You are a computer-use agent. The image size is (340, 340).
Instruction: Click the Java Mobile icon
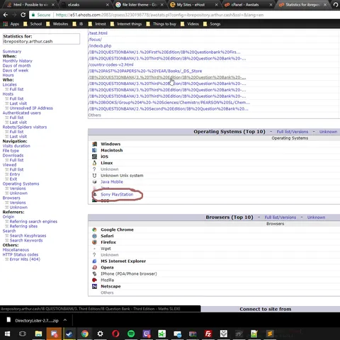[94, 182]
